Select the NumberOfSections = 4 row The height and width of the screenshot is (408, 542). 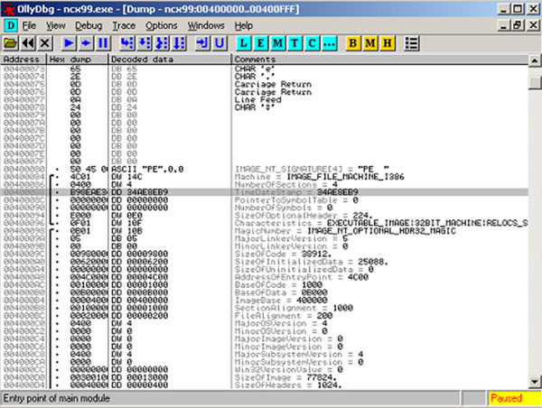265,184
